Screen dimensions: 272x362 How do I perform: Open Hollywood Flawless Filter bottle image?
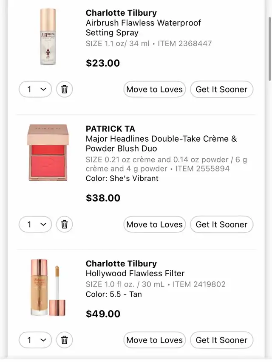coord(48,288)
